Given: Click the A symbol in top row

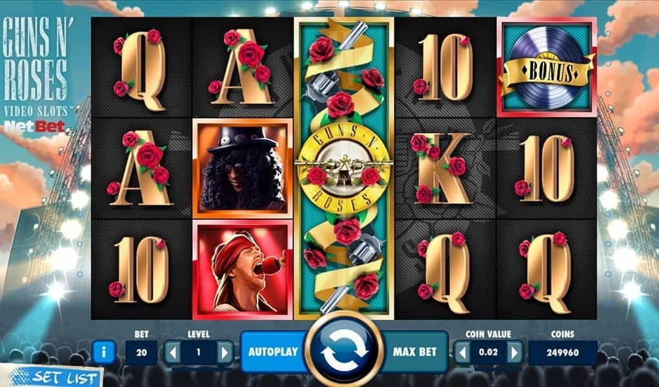Looking at the screenshot, I should pyautogui.click(x=241, y=67).
